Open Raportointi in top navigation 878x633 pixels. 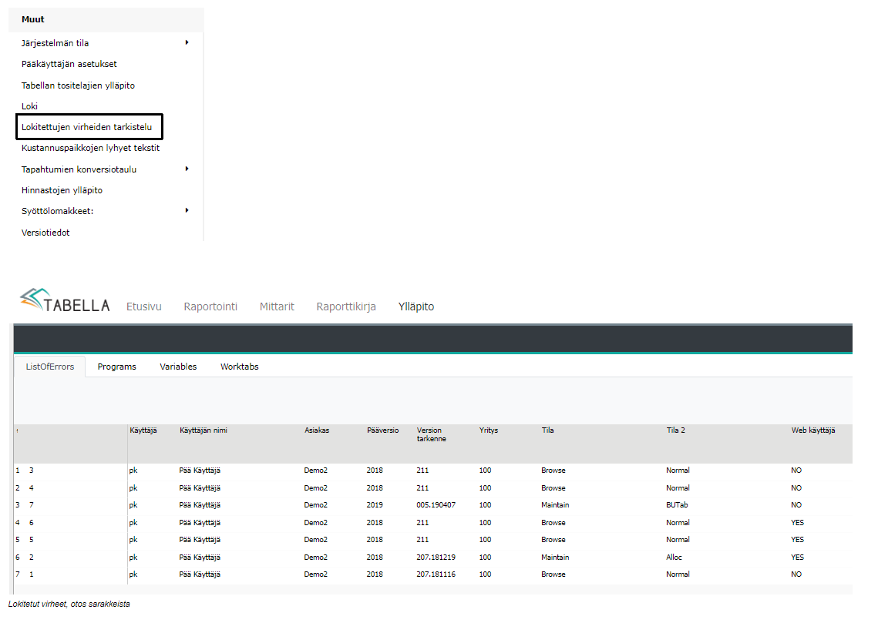click(210, 306)
